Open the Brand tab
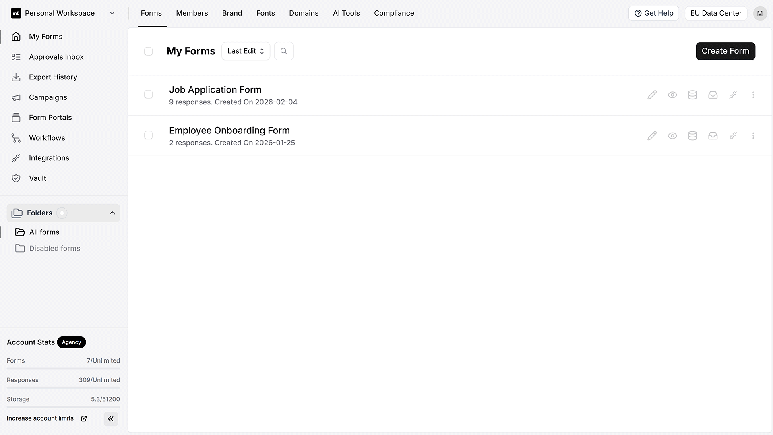 pos(232,13)
